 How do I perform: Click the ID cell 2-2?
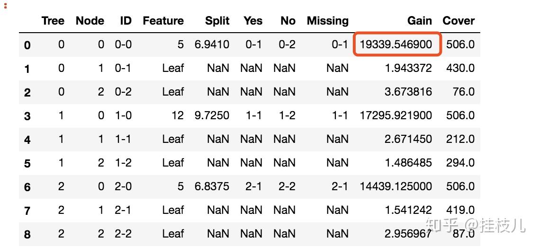point(123,234)
